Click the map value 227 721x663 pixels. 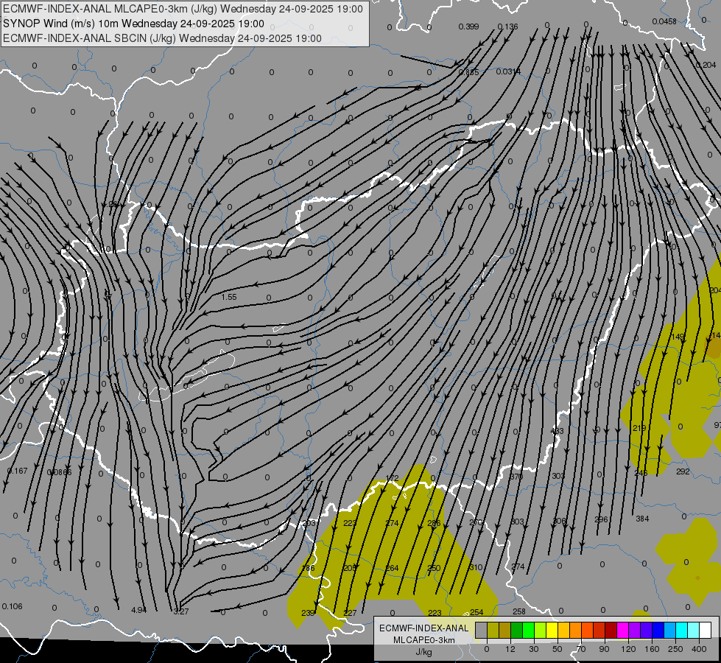[x=350, y=612]
